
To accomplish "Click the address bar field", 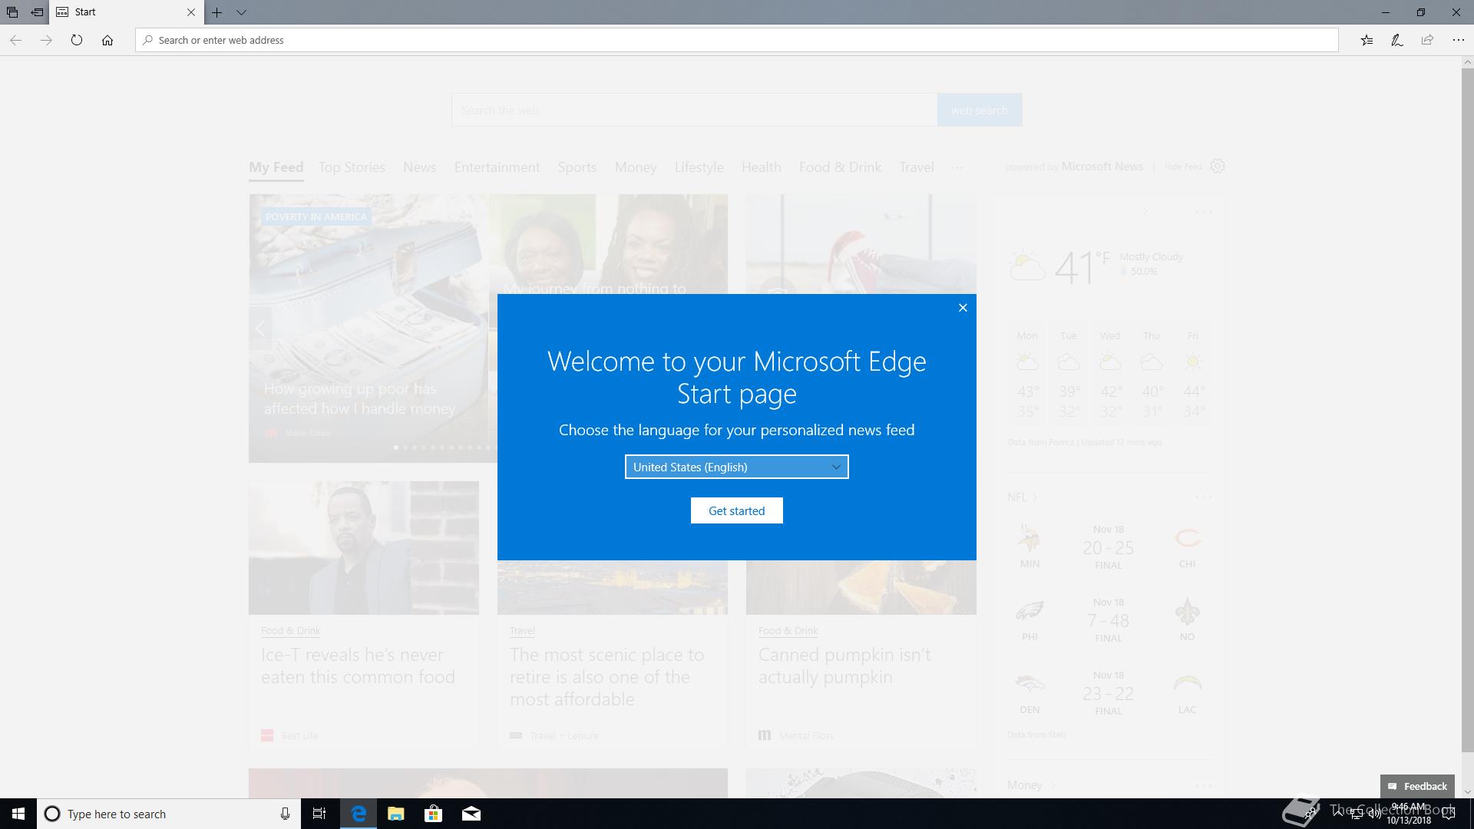I will coord(737,40).
